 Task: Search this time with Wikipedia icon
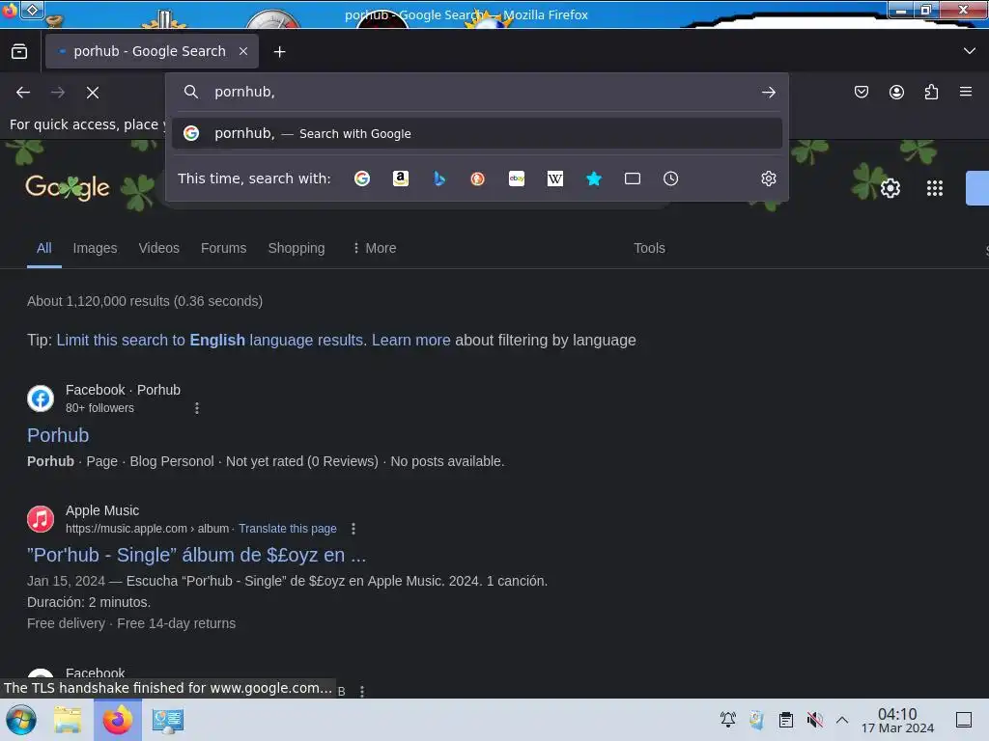click(x=555, y=178)
